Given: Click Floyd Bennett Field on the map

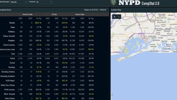Looking at the screenshot, I should click(126, 51).
